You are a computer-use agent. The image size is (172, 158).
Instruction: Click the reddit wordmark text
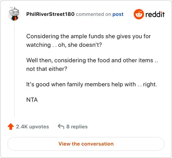click(155, 14)
